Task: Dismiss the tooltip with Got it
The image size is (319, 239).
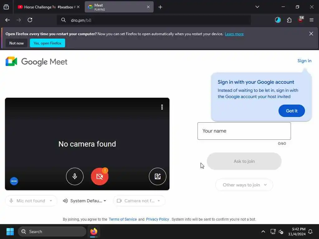Action: point(292,111)
